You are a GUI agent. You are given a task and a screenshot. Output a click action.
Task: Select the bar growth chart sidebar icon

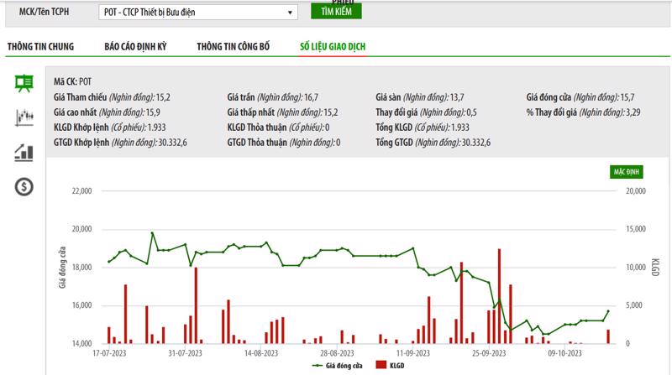[x=24, y=153]
